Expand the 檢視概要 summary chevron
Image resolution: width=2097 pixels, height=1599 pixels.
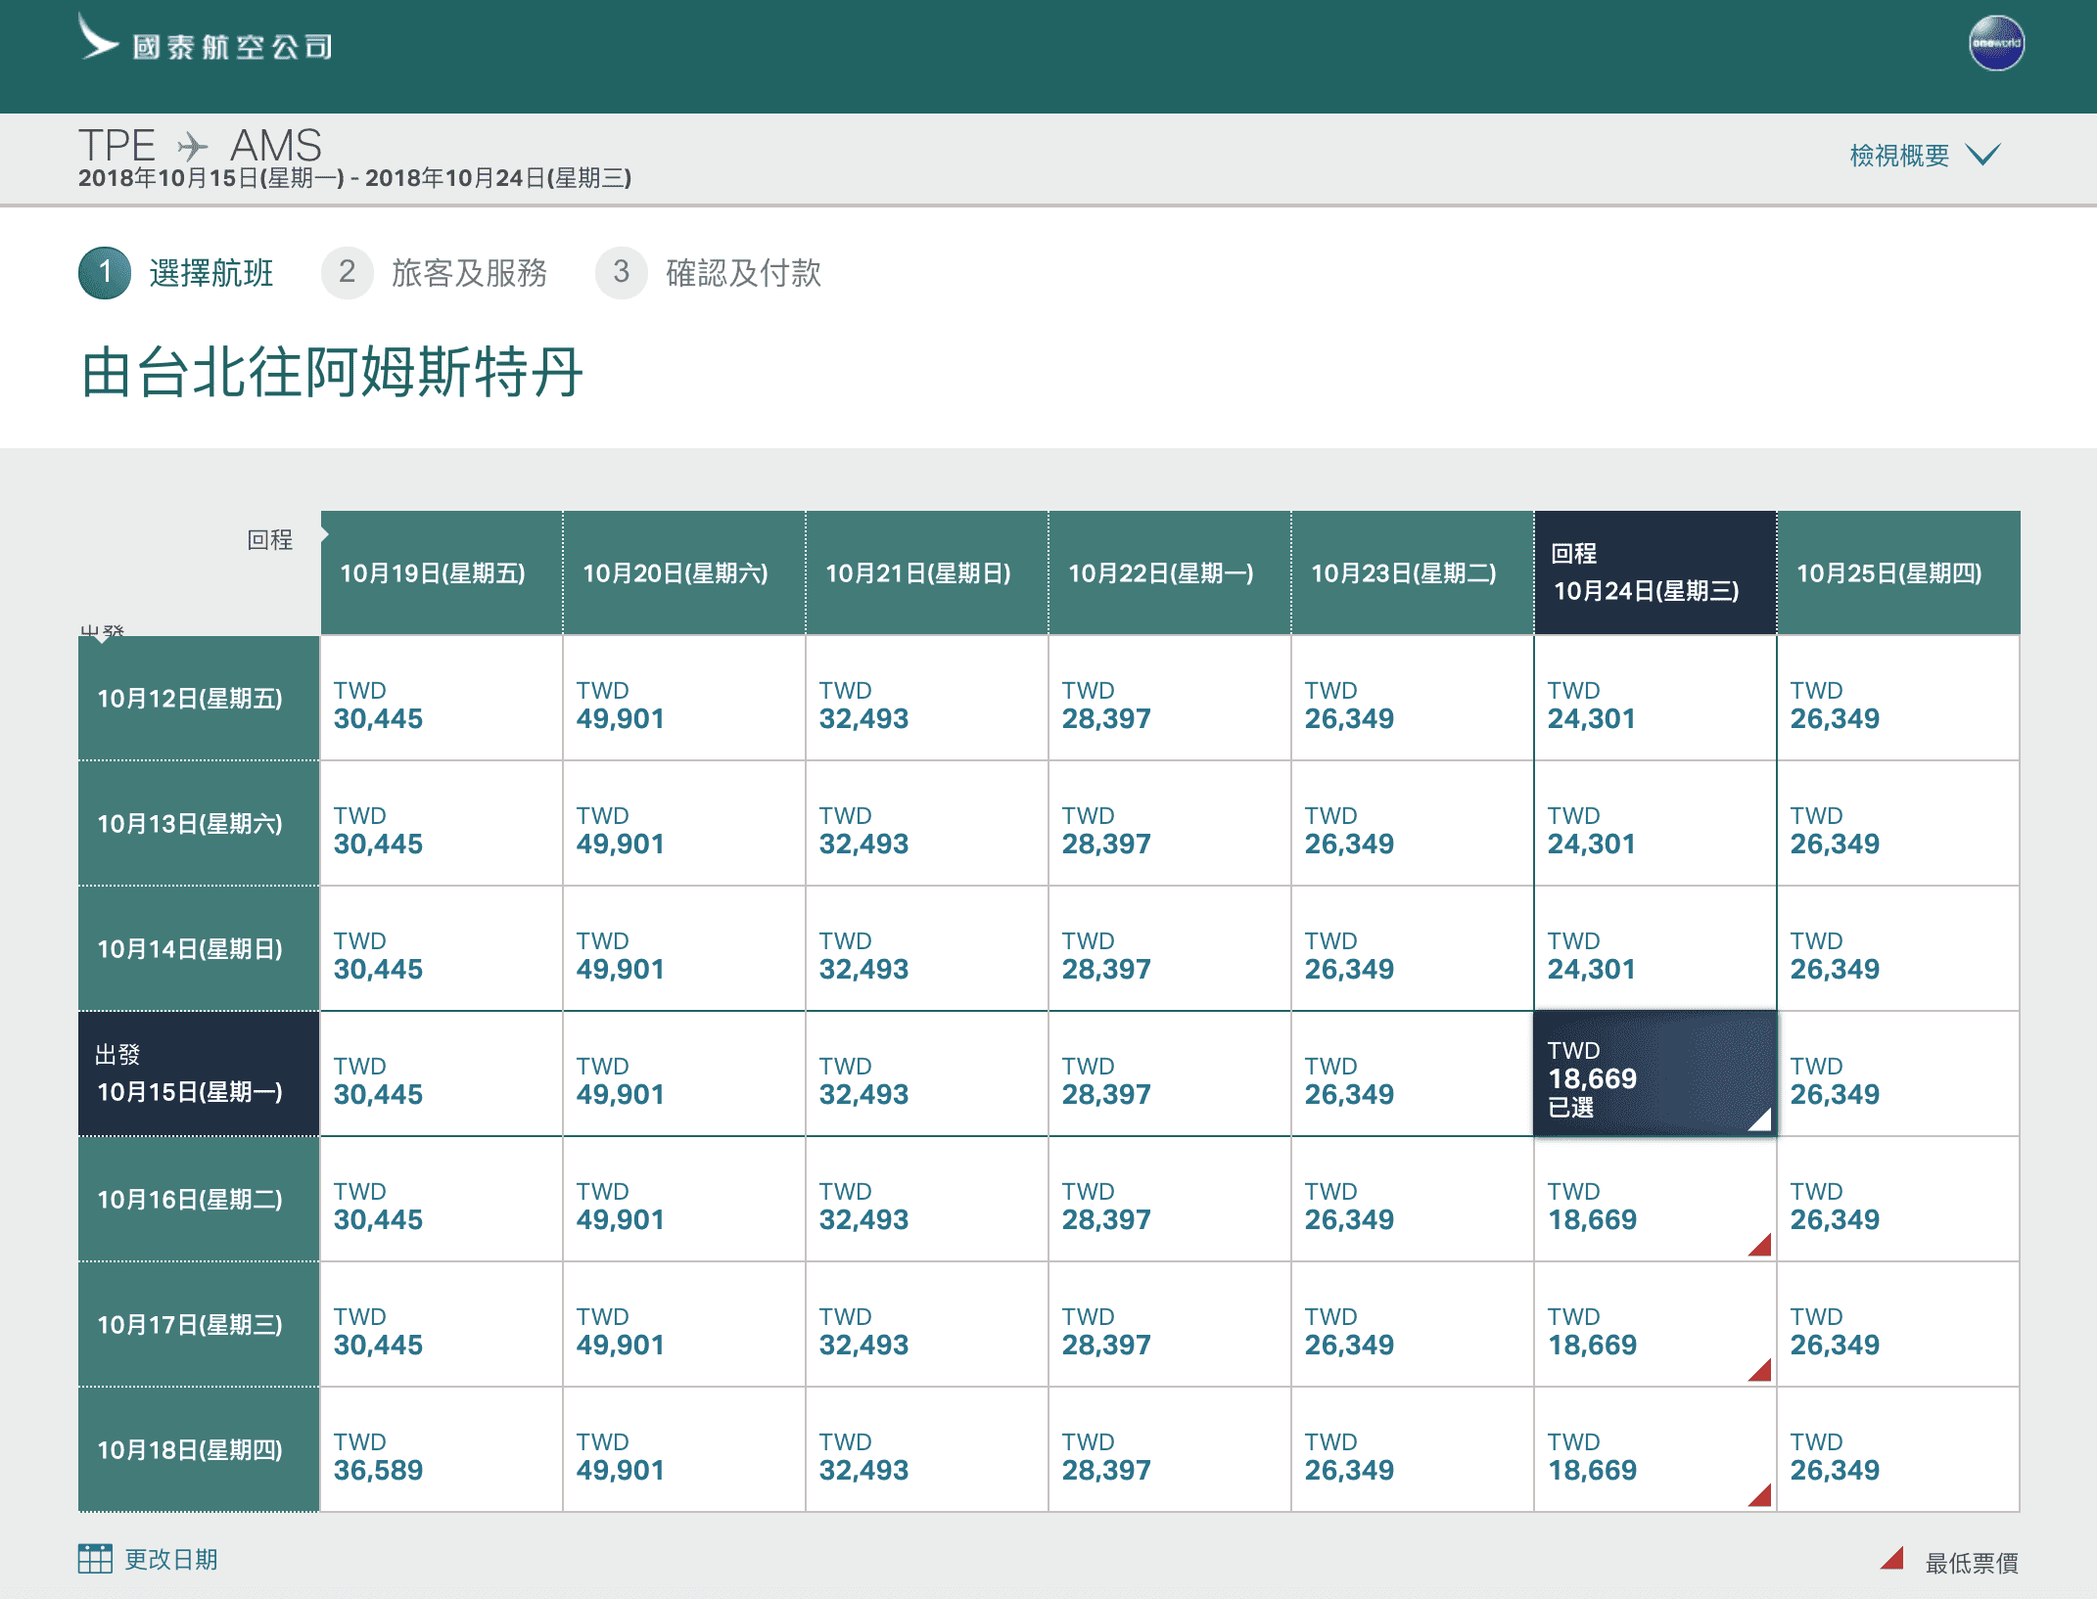(x=1983, y=155)
